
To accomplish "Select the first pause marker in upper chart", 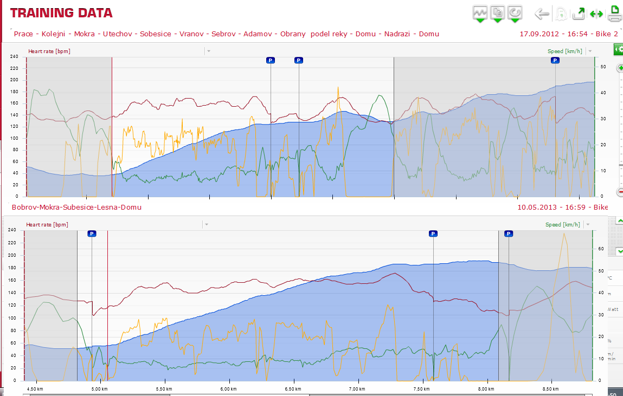I will point(271,60).
